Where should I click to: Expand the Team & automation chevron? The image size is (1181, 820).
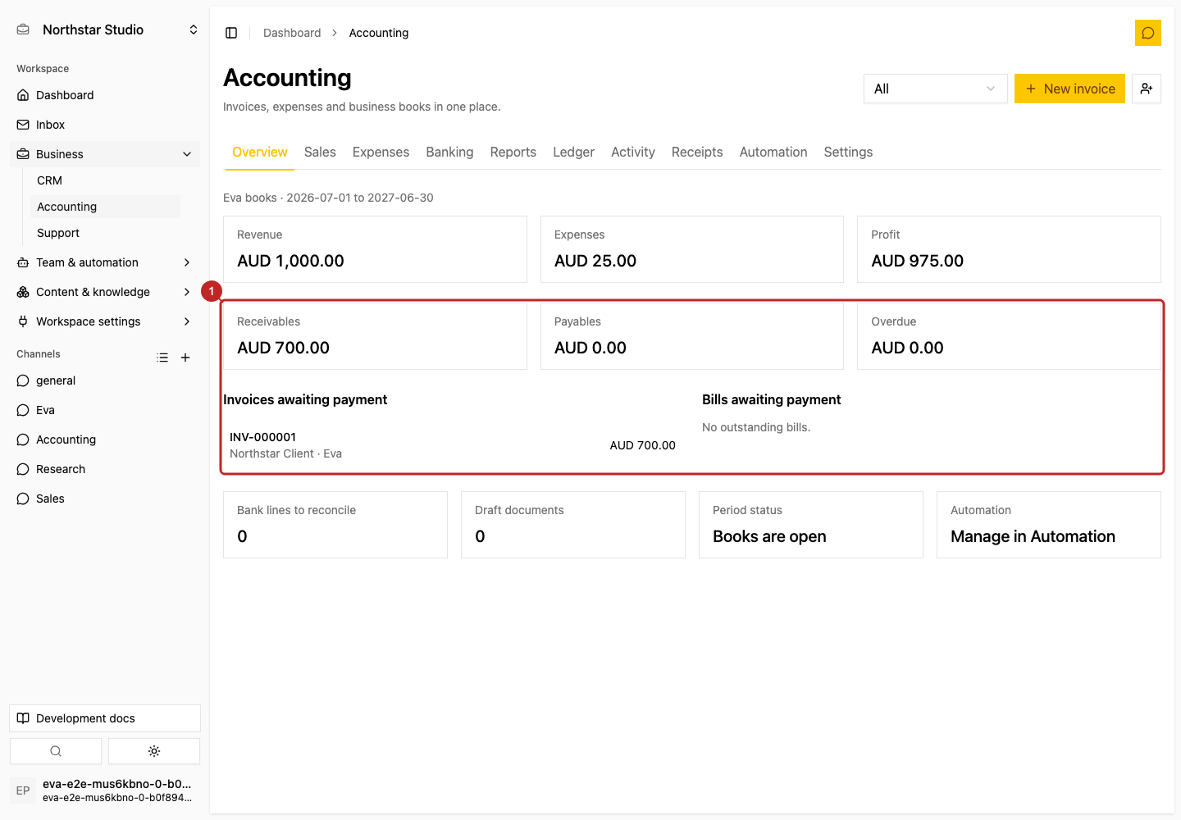187,262
